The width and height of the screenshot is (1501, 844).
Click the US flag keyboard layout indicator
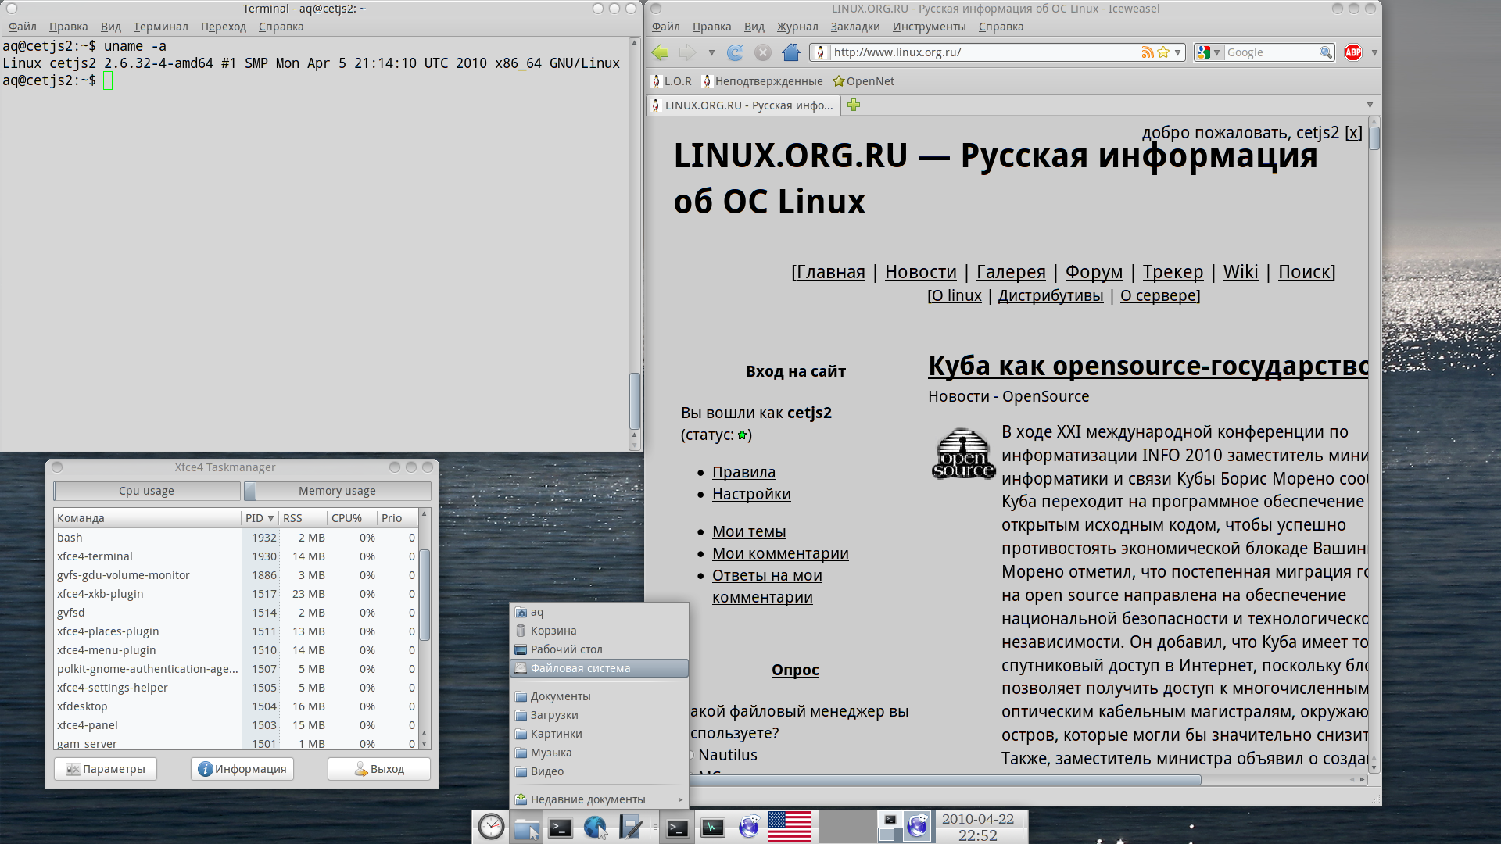pos(790,827)
